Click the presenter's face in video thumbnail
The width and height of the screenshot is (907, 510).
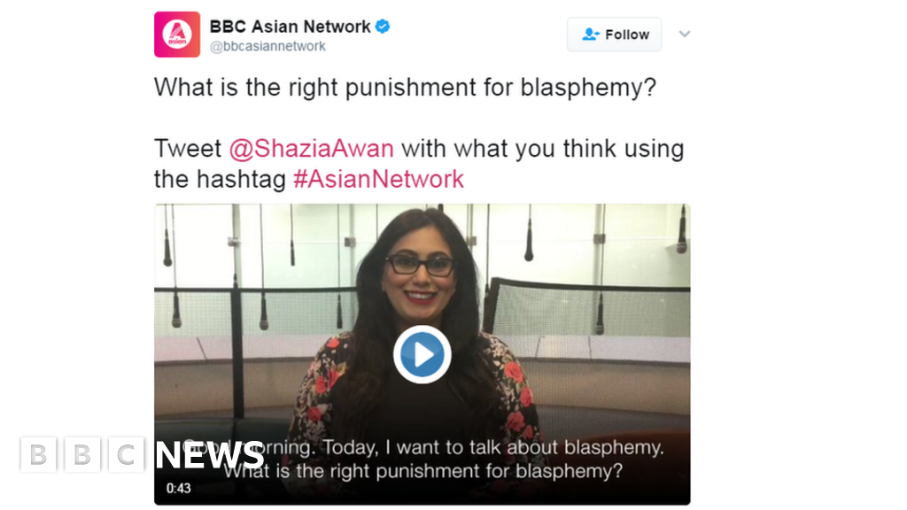tap(420, 274)
